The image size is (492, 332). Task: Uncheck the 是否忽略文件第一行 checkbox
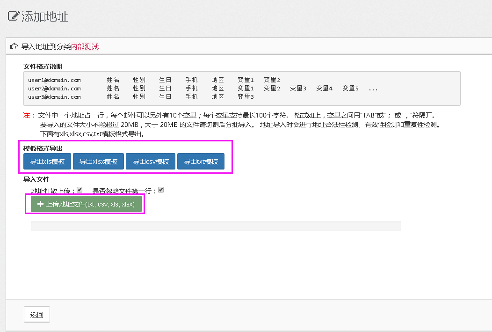(161, 190)
